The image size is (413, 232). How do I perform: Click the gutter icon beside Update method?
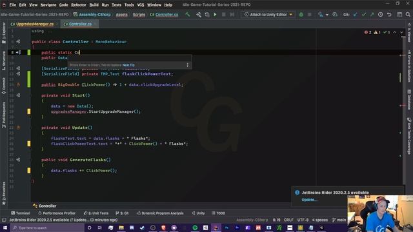[x=18, y=128]
